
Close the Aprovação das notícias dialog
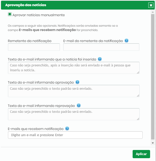coord(151,5)
